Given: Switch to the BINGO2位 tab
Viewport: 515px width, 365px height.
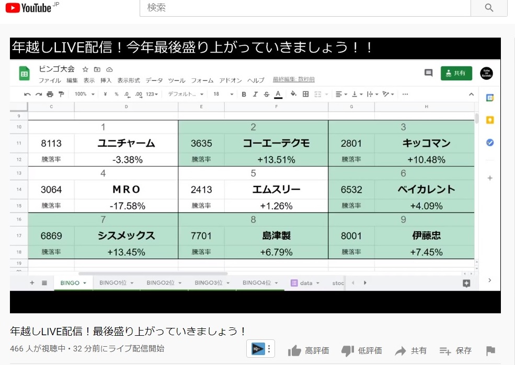Looking at the screenshot, I should coord(164,282).
